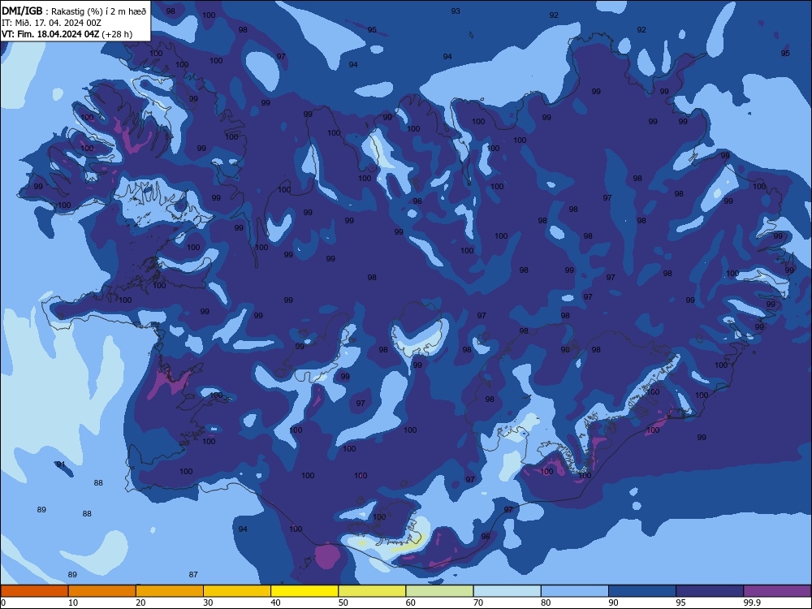Click the legend tick label '90'
Screen dimensions: 812x609
[614, 603]
